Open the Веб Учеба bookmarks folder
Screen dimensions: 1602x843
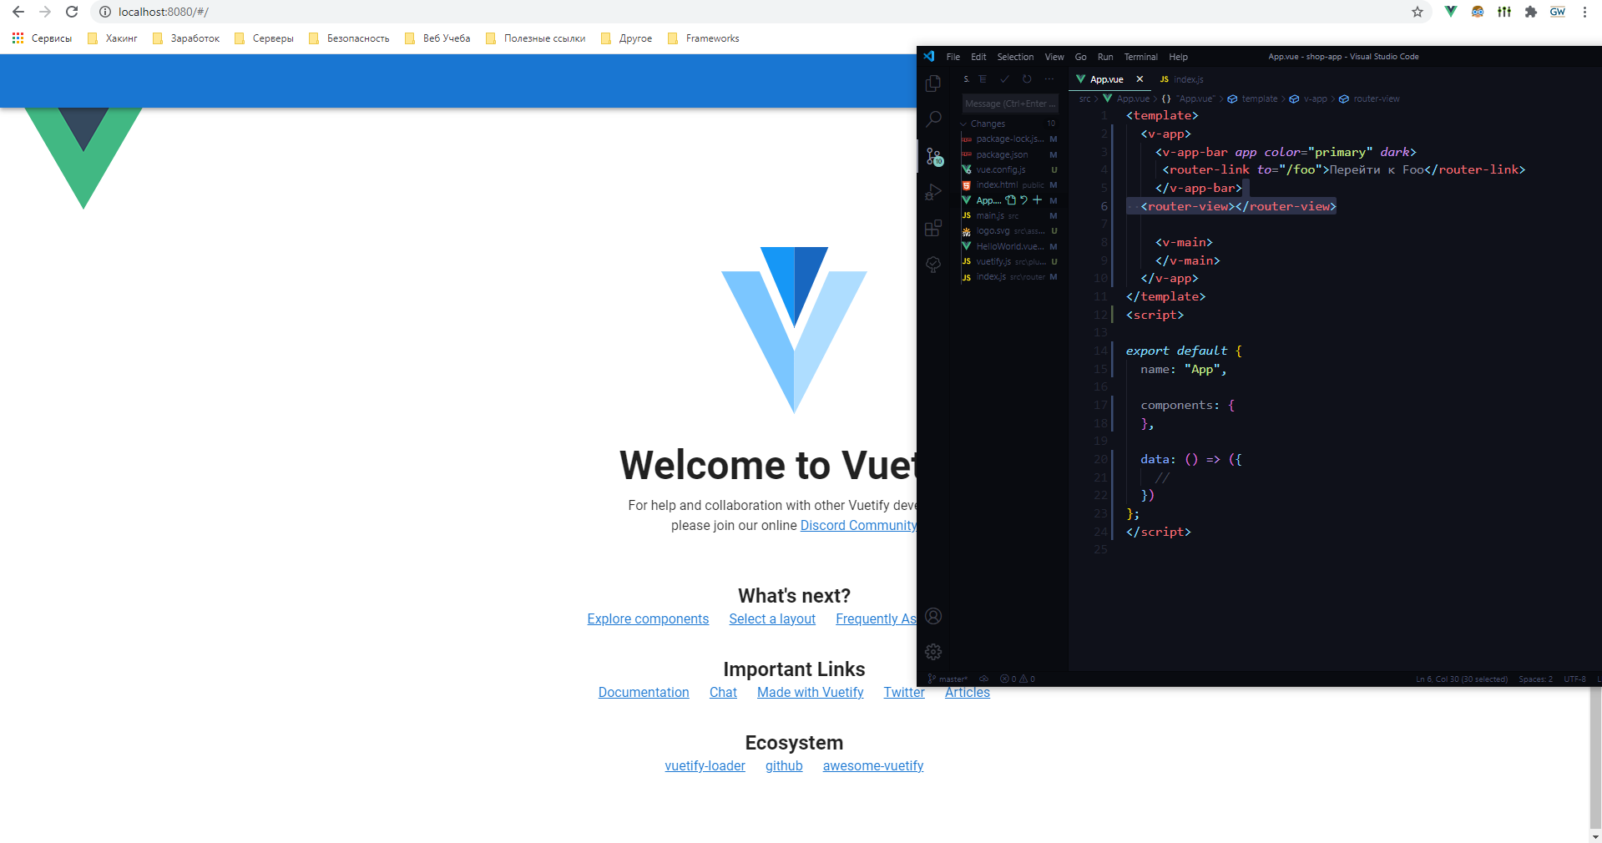[437, 38]
